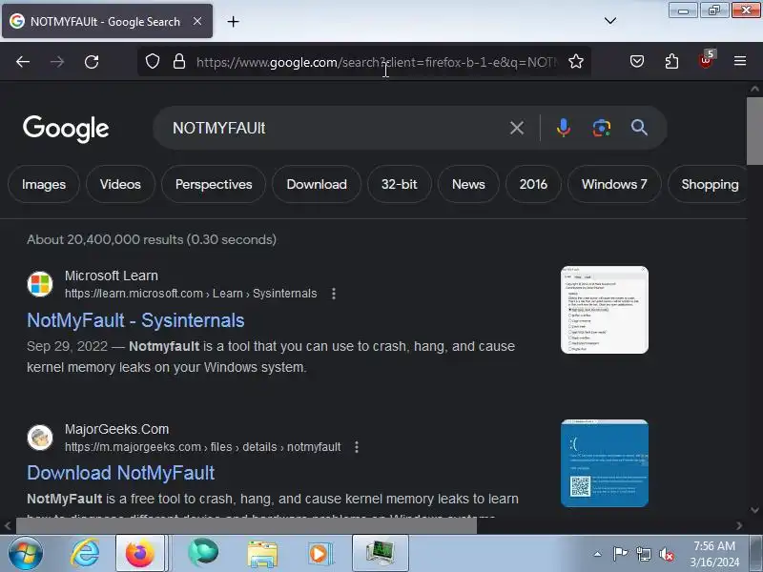Click the scroll-down arrow of the page
The width and height of the screenshot is (763, 572).
click(754, 510)
